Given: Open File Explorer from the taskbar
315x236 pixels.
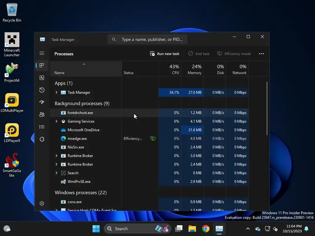Looking at the screenshot, I should pyautogui.click(x=192, y=229).
